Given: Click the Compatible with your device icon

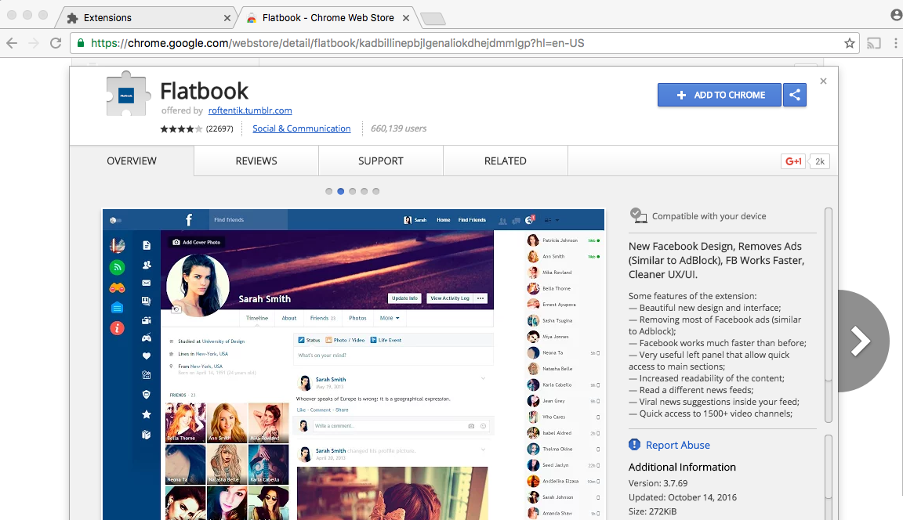Looking at the screenshot, I should [638, 215].
